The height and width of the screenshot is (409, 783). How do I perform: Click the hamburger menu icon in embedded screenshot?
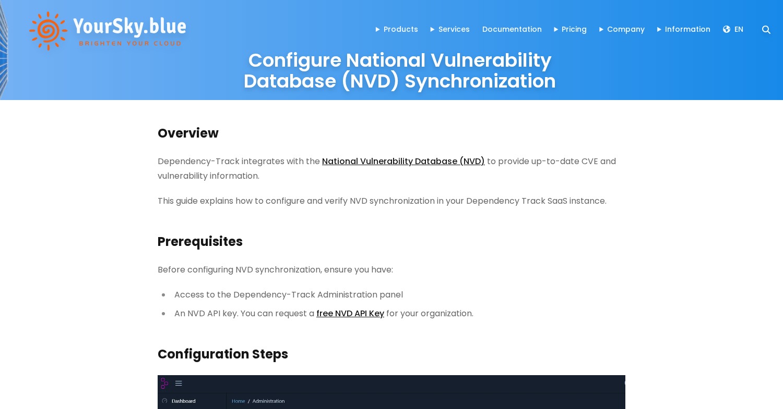coord(179,383)
